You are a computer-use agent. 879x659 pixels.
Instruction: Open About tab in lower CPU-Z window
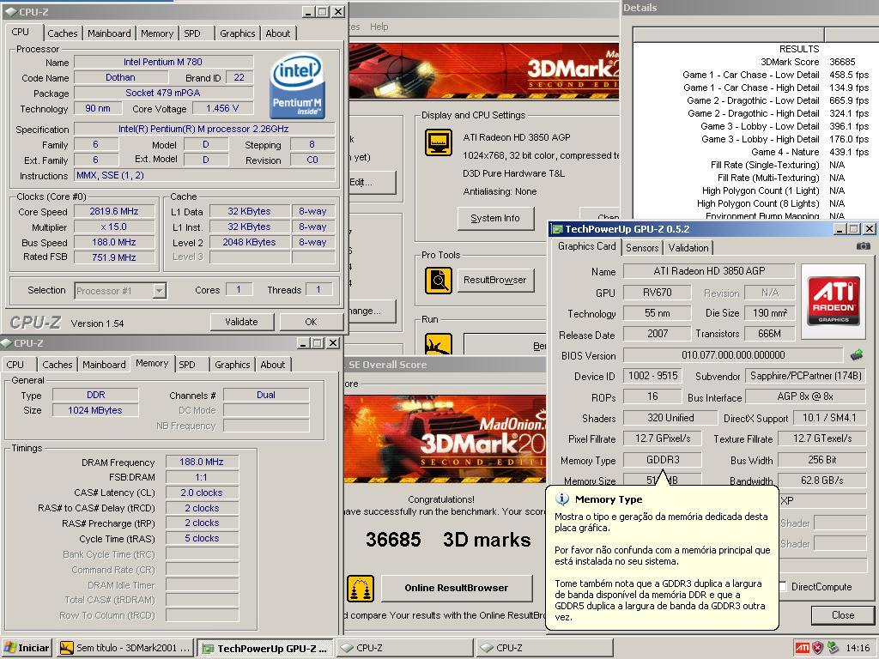click(x=273, y=365)
